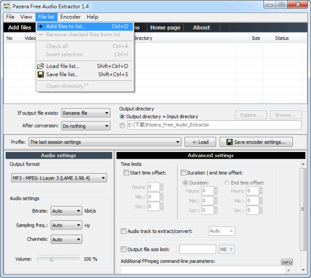Select End time offset radio button
The height and width of the screenshot is (278, 311).
[227, 183]
